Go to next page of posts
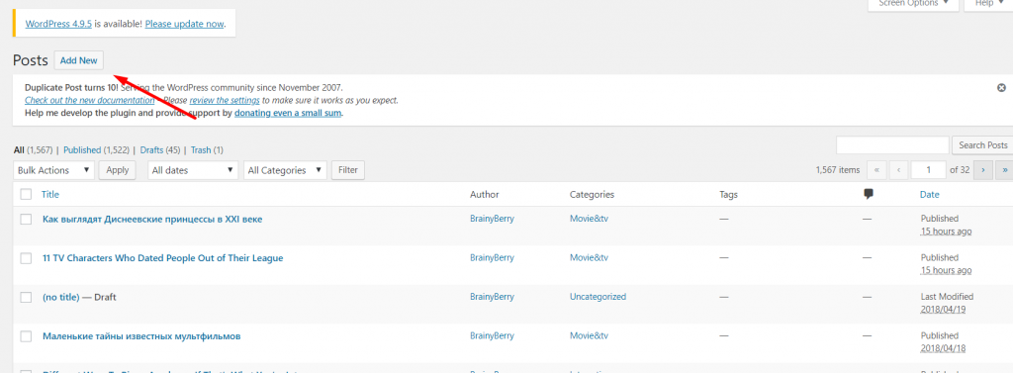 coord(983,170)
